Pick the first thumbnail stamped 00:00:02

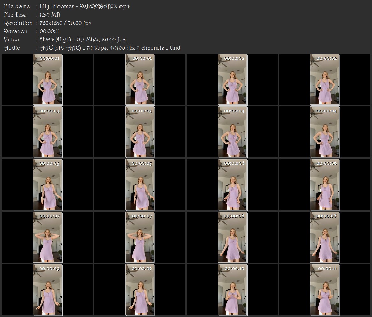[232, 79]
